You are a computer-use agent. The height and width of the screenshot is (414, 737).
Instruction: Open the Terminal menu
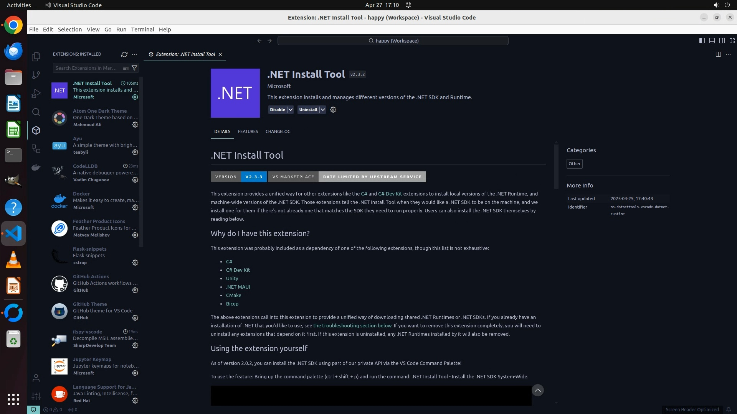pos(142,30)
